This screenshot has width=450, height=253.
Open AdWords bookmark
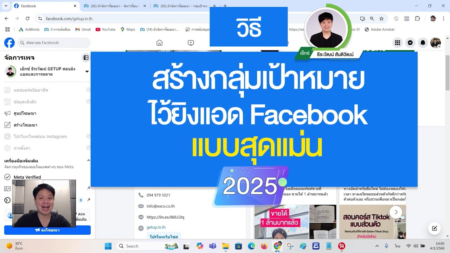pos(29,30)
